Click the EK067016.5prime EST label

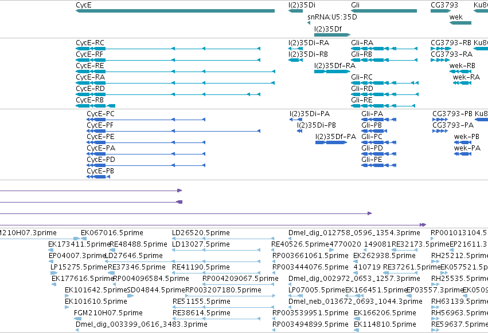pyautogui.click(x=112, y=233)
